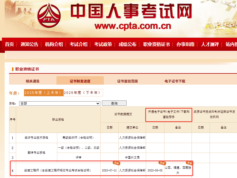Click 备注 sub-header under 纸质证书 column
237x178 pixels.
coord(223,127)
